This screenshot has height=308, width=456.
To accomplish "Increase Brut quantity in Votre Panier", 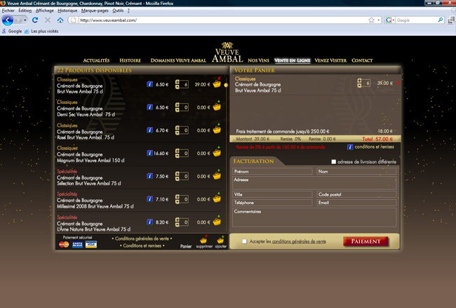I will coord(359,81).
